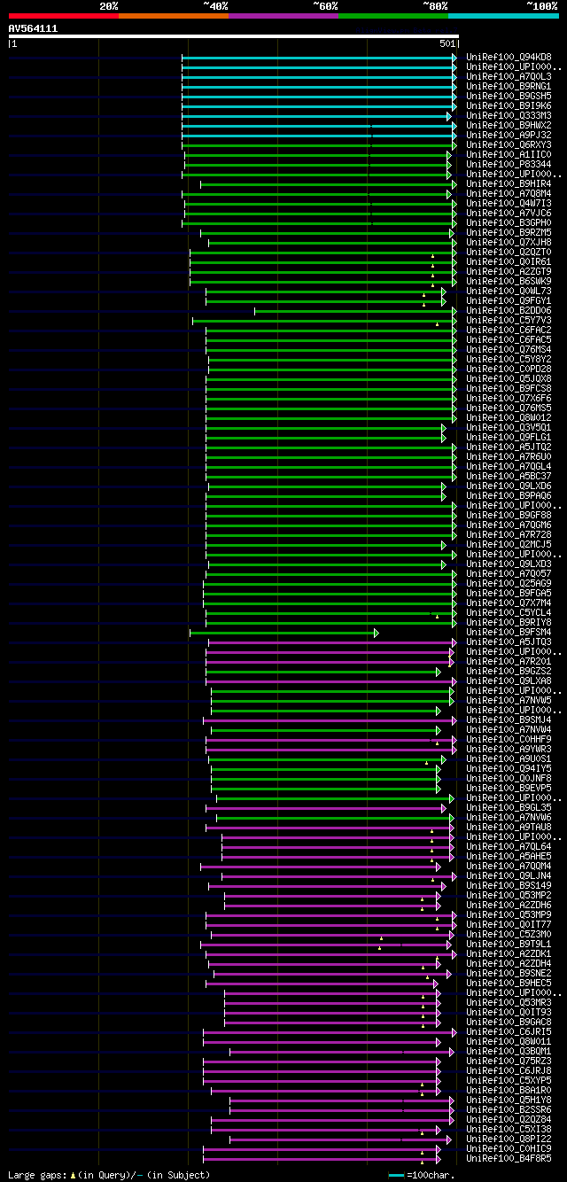
Task: Select the UniRef100_Q4W7I3 label
Action: [x=509, y=203]
